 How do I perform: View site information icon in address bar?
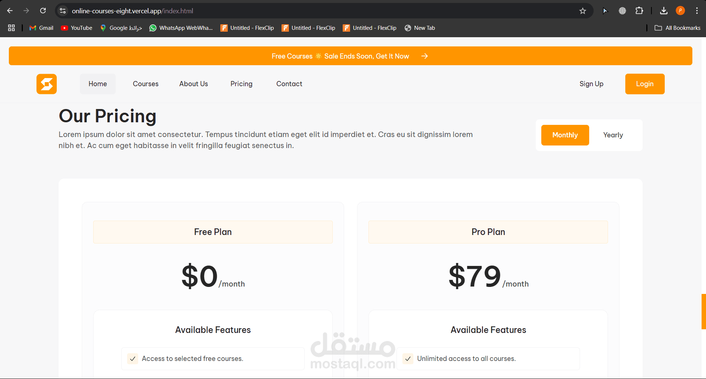[x=63, y=11]
